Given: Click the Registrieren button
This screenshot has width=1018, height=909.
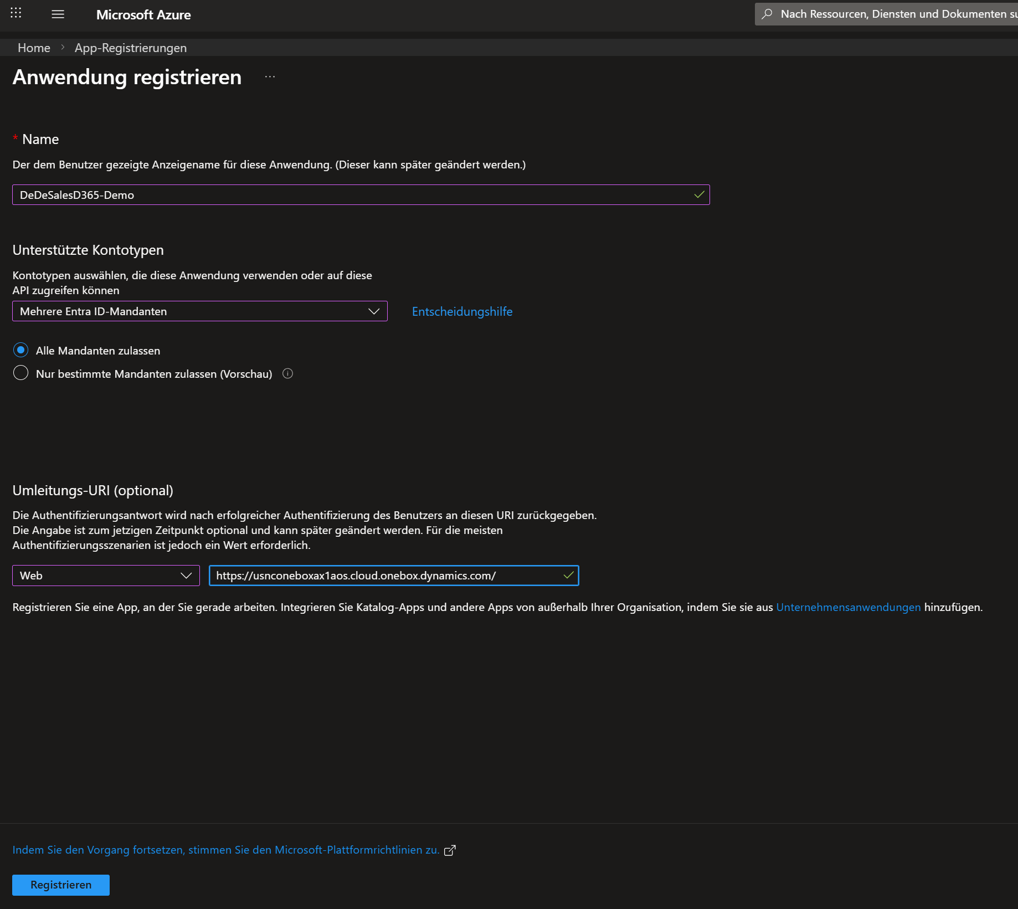Looking at the screenshot, I should point(61,885).
